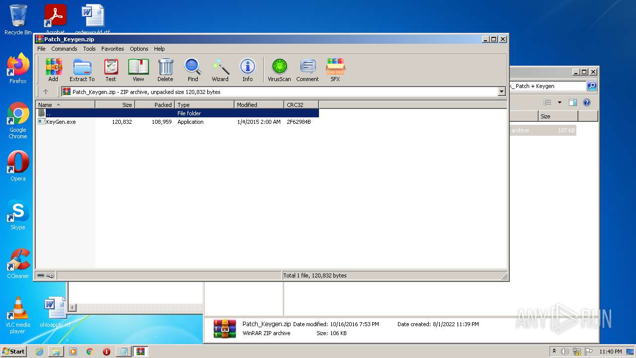Click the Add toolbar icon in WinRAR

click(x=53, y=70)
